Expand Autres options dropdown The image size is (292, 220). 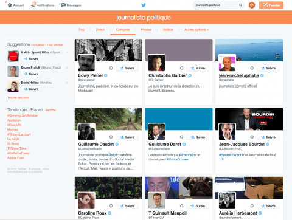196,30
